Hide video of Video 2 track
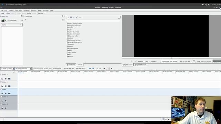The width and height of the screenshot is (221, 124). click(9, 86)
